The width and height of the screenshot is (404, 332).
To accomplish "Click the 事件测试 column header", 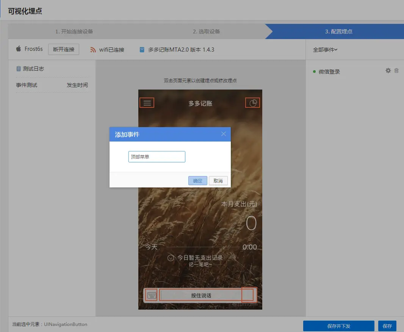I will click(x=27, y=85).
